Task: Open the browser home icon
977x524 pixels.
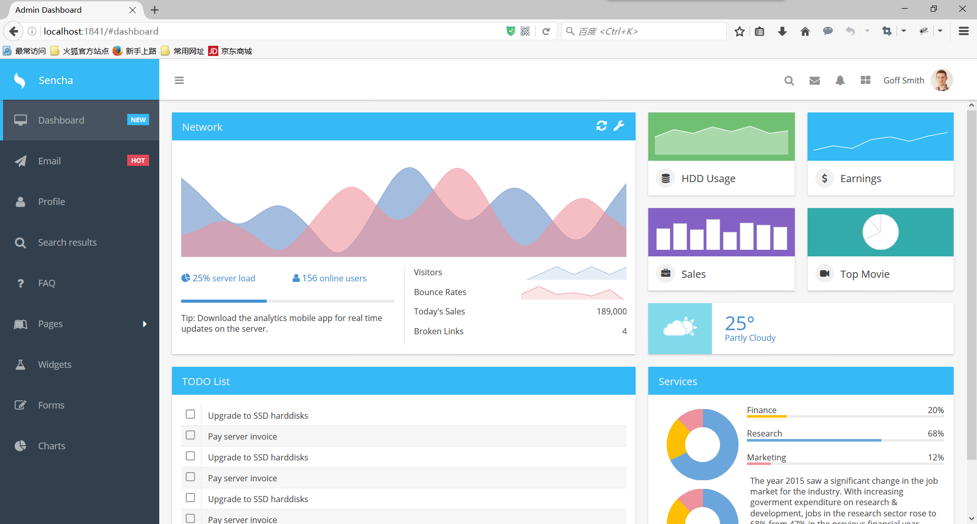Action: pyautogui.click(x=805, y=32)
